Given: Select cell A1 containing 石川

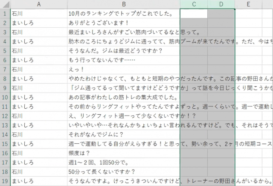Looking at the screenshot, I should 38,14.
